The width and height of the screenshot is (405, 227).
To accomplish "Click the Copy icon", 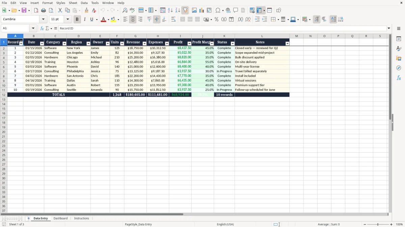I will click(67, 10).
